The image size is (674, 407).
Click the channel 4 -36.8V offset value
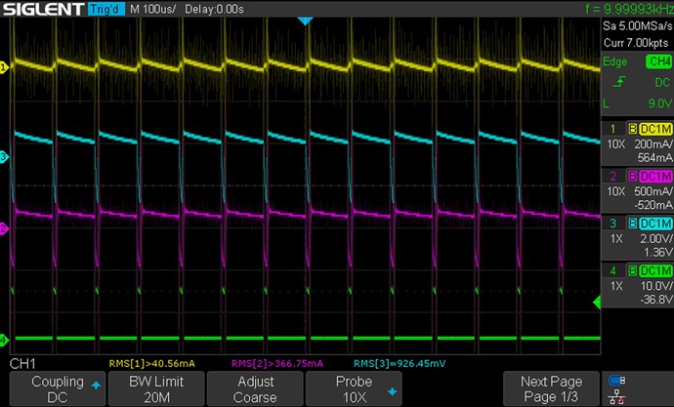656,300
